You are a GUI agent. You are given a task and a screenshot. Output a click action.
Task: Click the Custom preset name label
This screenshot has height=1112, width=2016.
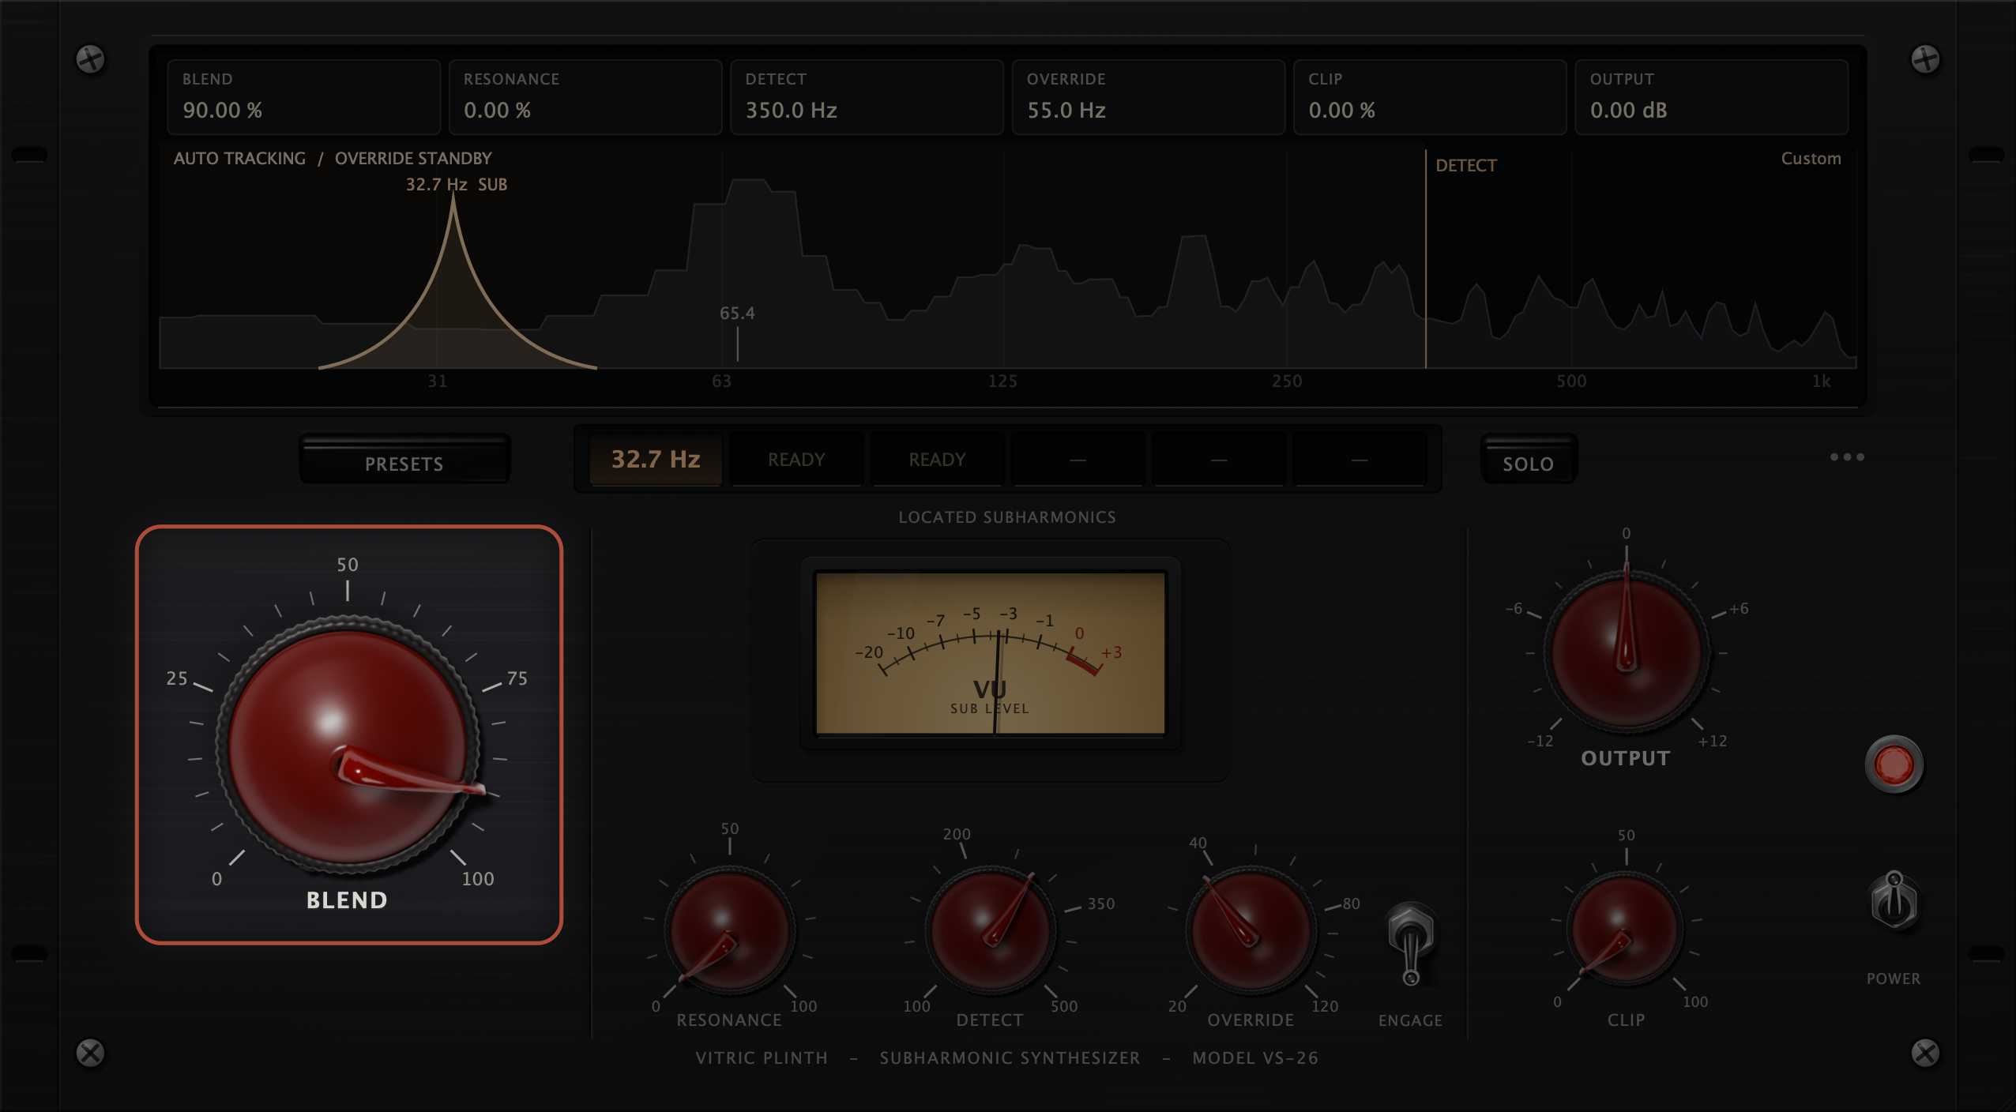1811,159
